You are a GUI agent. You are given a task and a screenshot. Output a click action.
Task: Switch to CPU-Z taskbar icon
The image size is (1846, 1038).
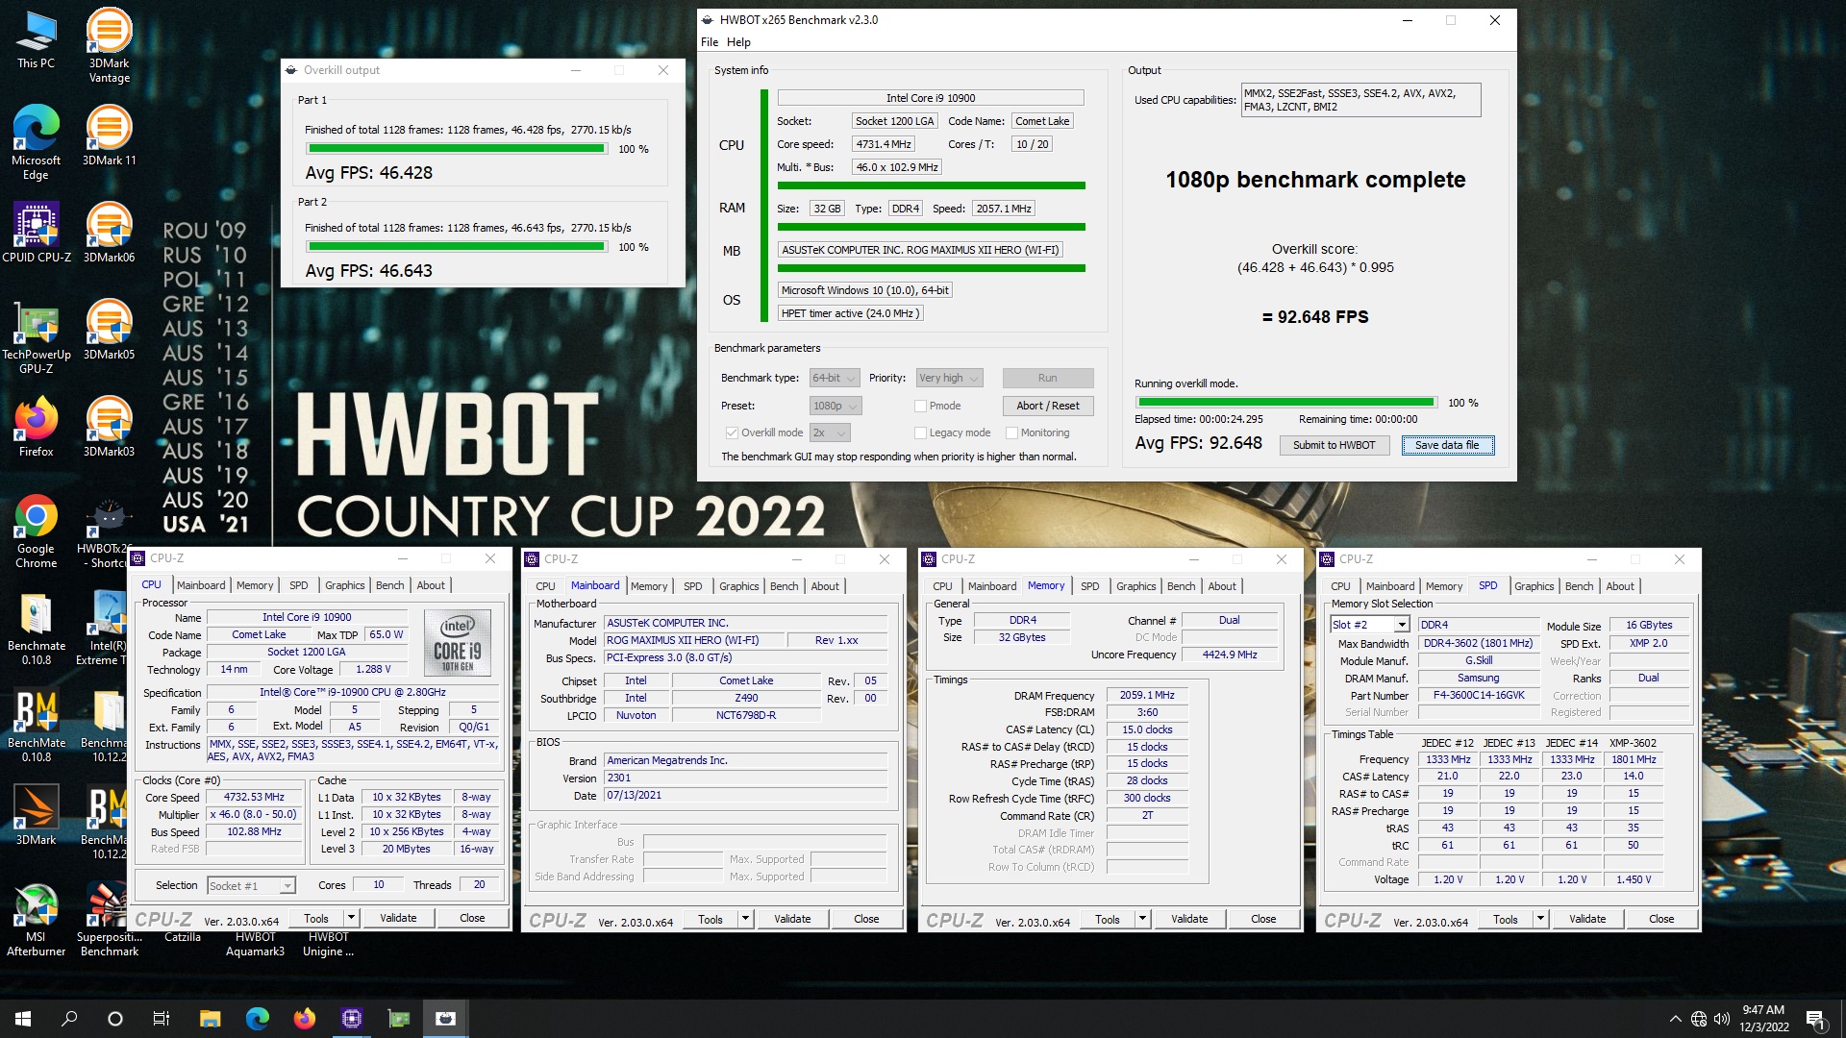click(x=352, y=1019)
